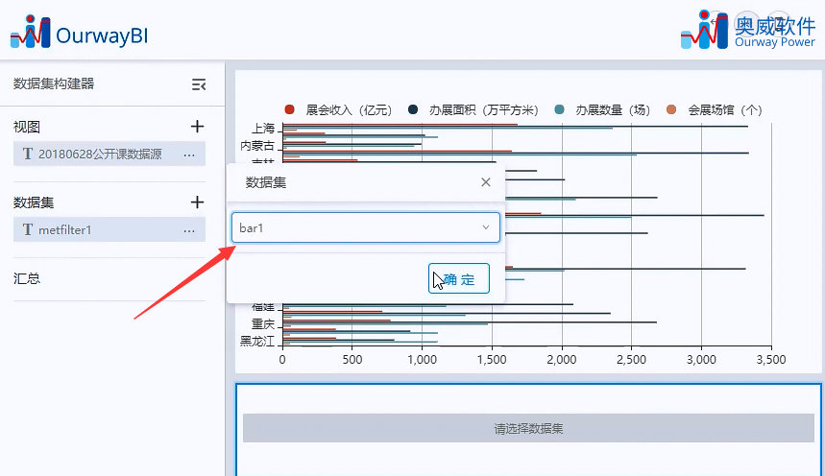Click the 上海 axis label on chart
The width and height of the screenshot is (825, 476).
click(x=263, y=129)
